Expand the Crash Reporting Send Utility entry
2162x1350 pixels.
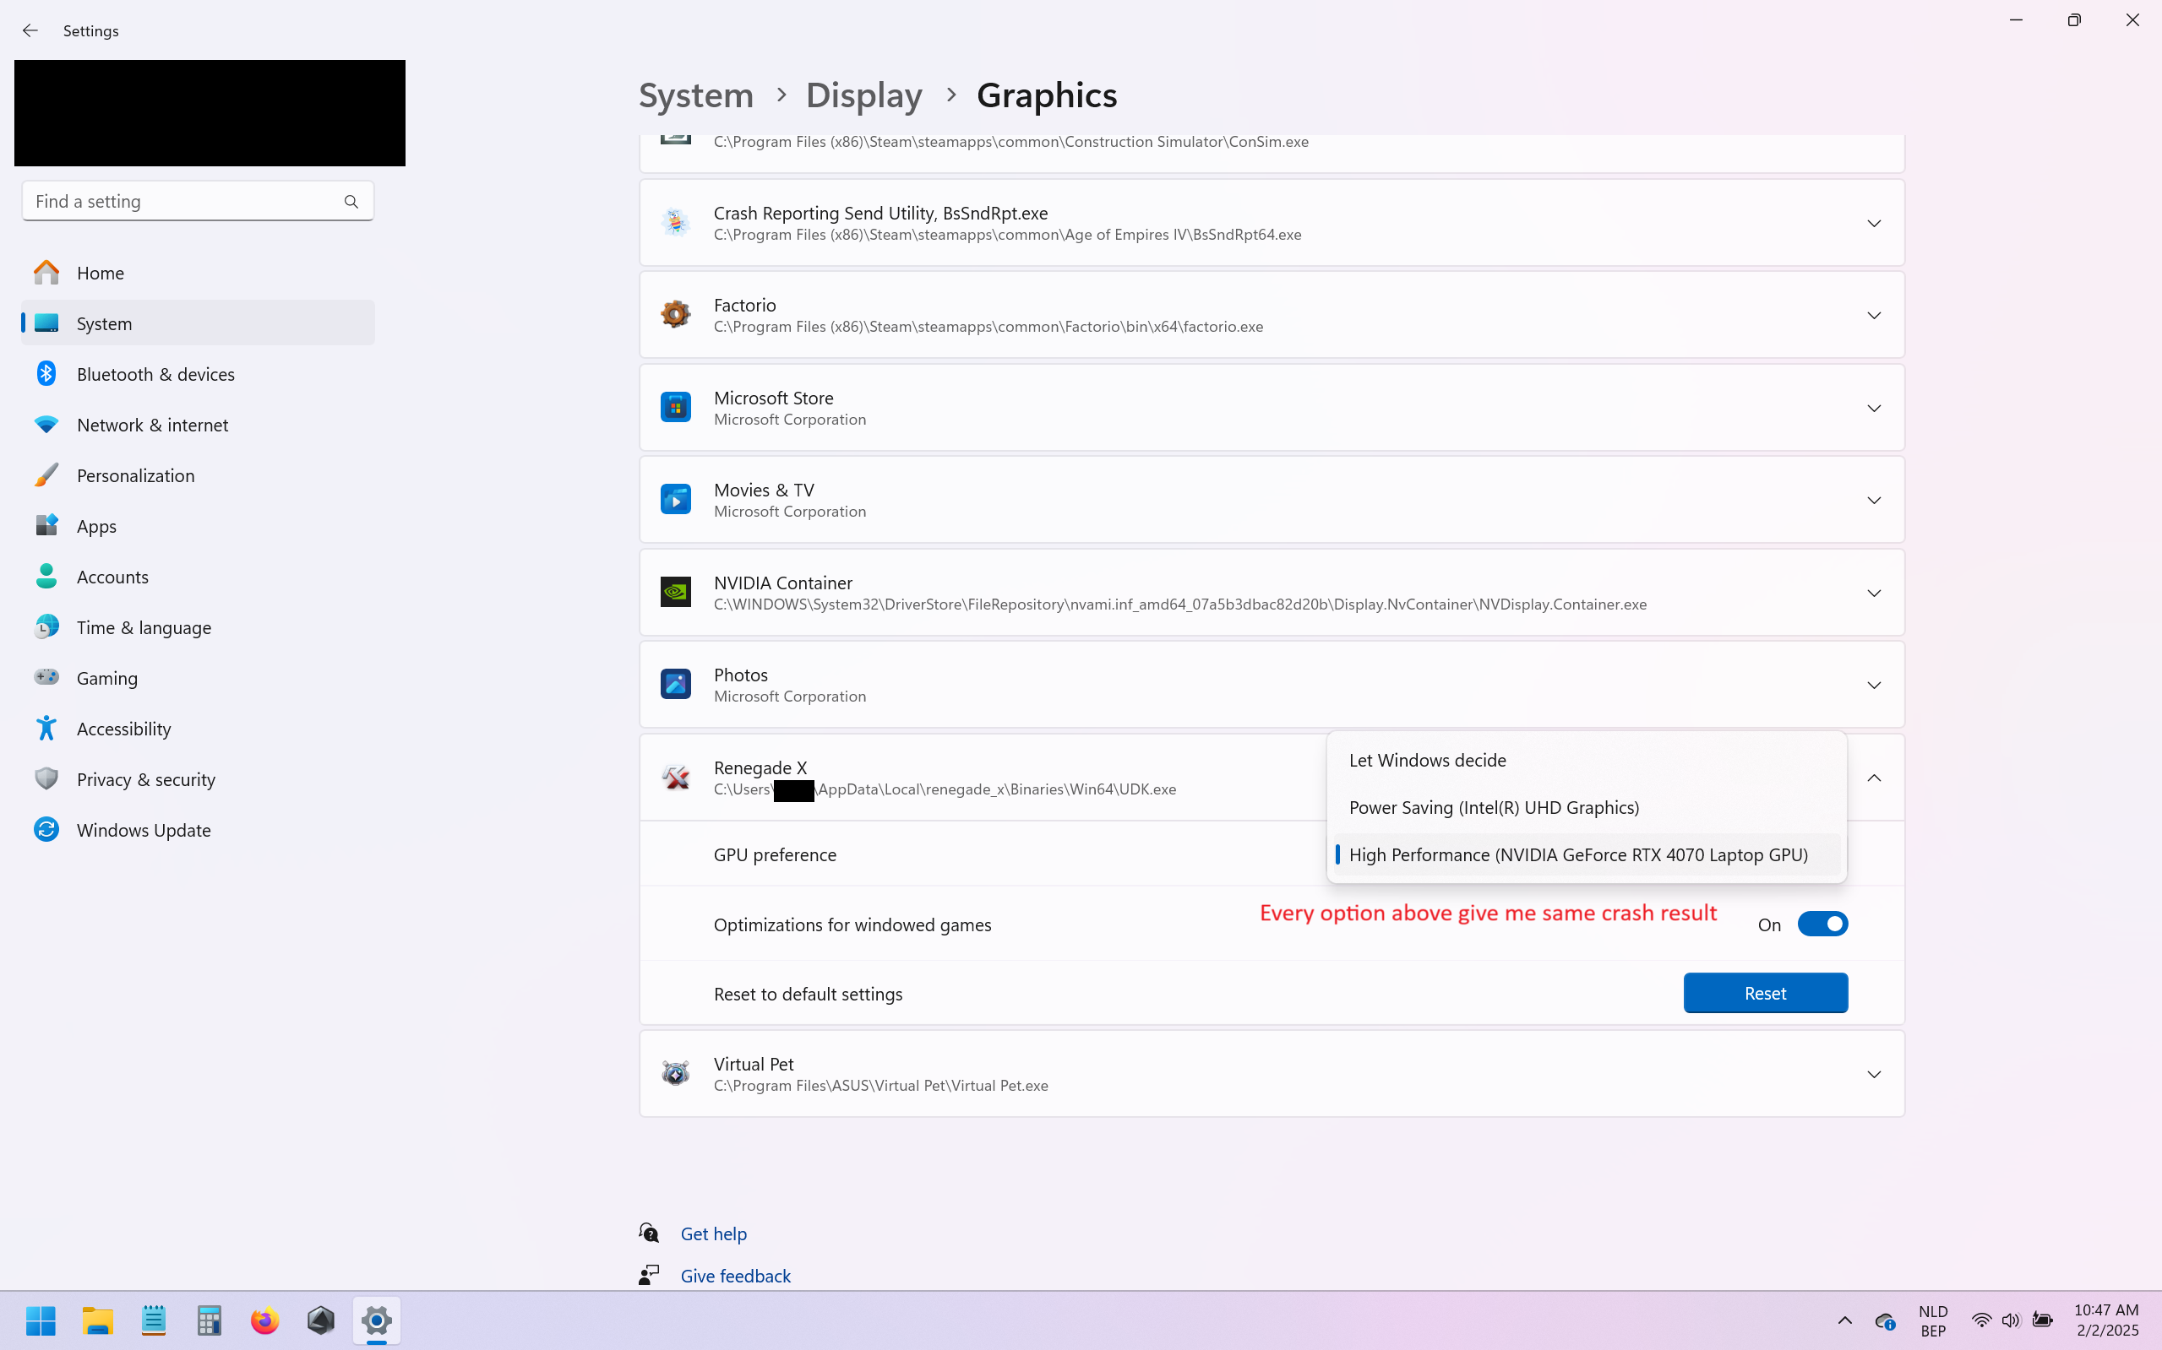click(1873, 223)
